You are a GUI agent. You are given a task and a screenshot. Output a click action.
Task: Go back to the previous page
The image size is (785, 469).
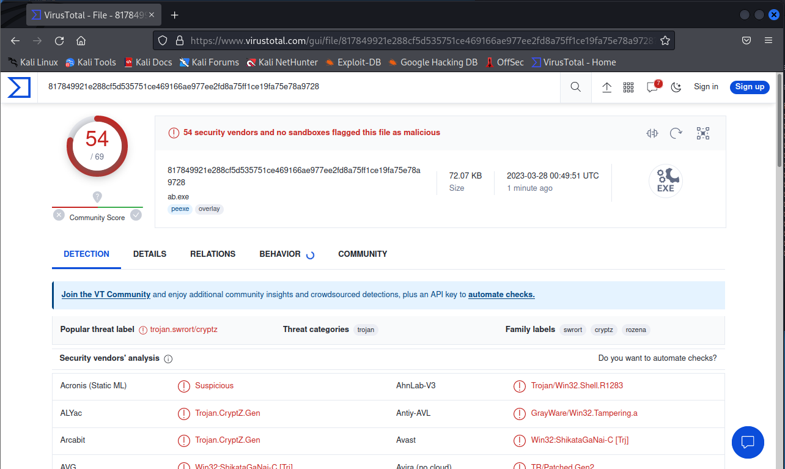pos(15,40)
